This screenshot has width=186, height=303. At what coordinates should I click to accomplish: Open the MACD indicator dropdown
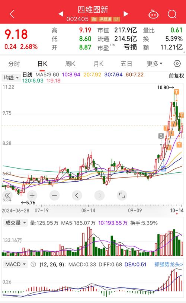(x=16, y=264)
